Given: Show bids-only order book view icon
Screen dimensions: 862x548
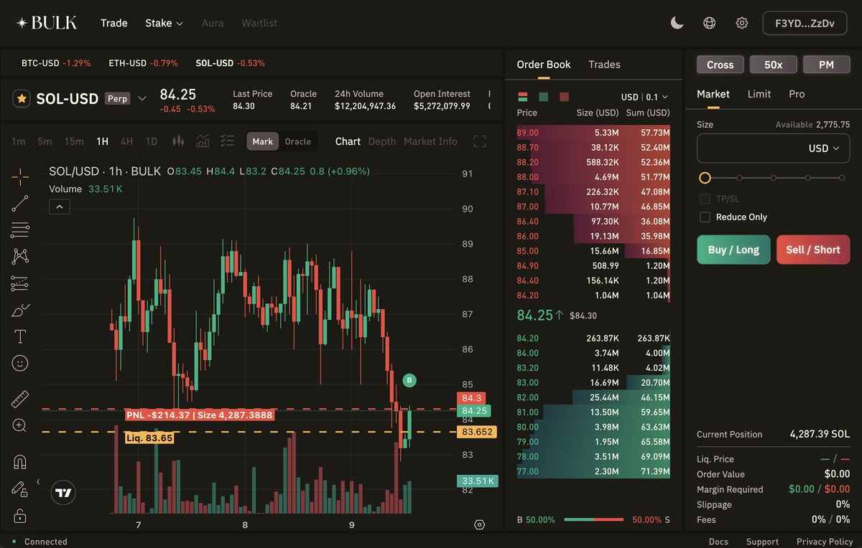Looking at the screenshot, I should coord(544,97).
